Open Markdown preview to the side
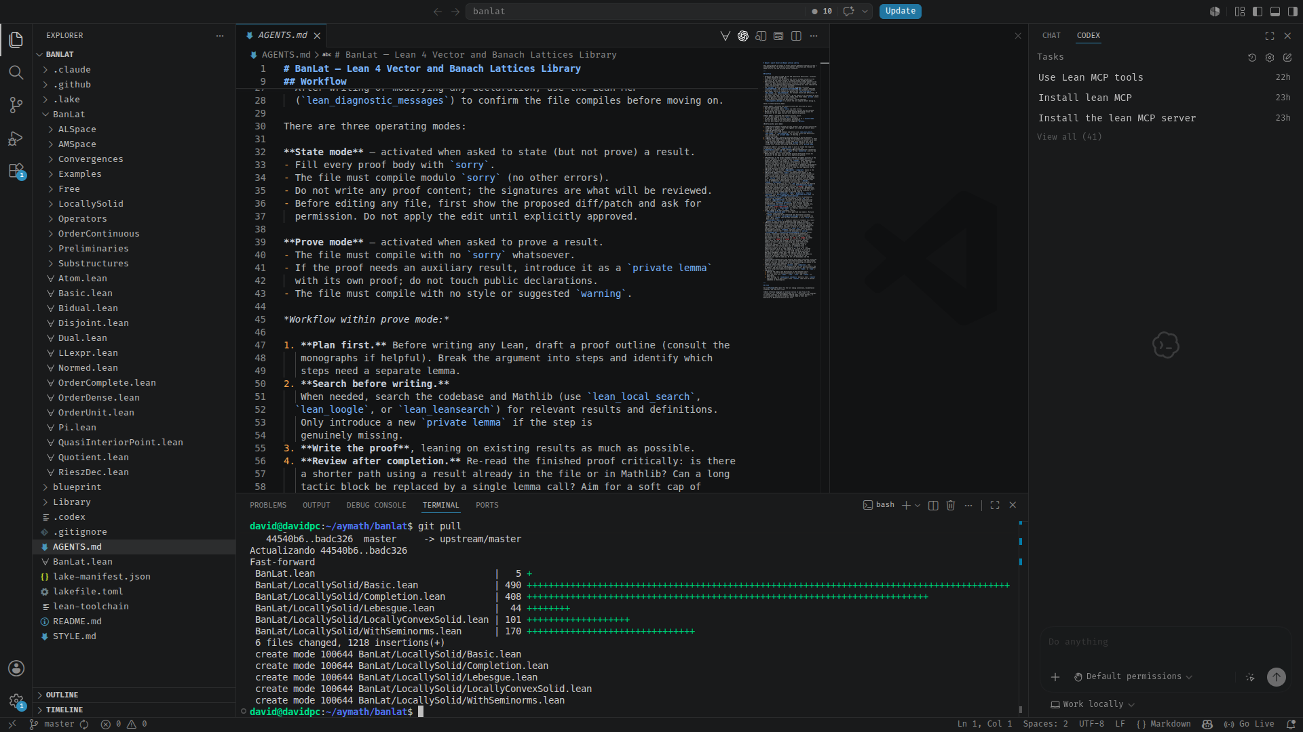This screenshot has height=732, width=1303. (x=761, y=36)
